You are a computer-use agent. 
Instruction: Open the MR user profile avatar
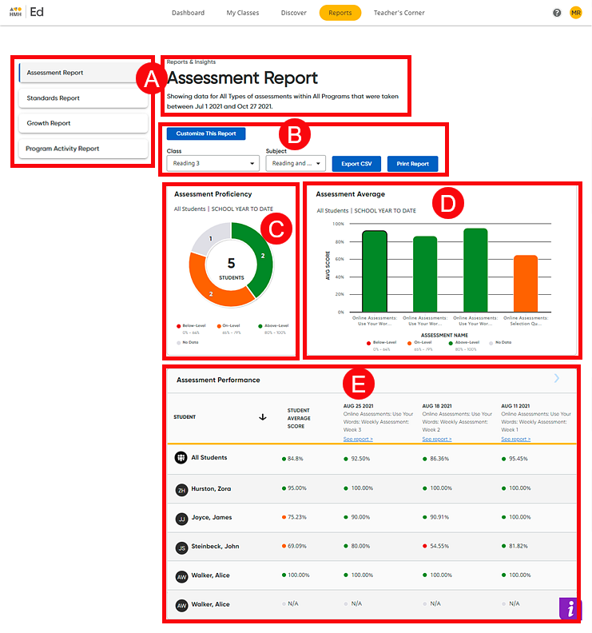pos(575,13)
